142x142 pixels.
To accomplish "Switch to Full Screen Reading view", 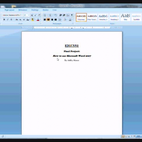I will pyautogui.click(x=126, y=136).
